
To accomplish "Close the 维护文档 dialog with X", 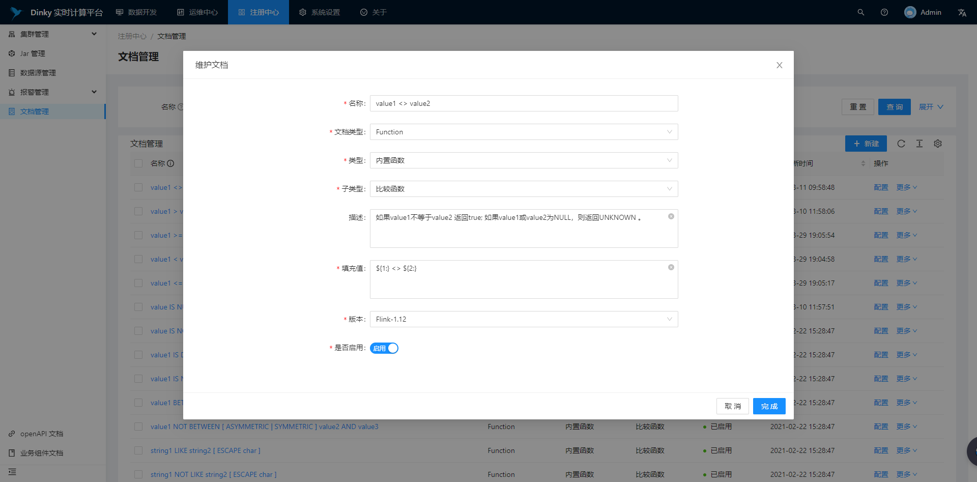I will (x=779, y=65).
